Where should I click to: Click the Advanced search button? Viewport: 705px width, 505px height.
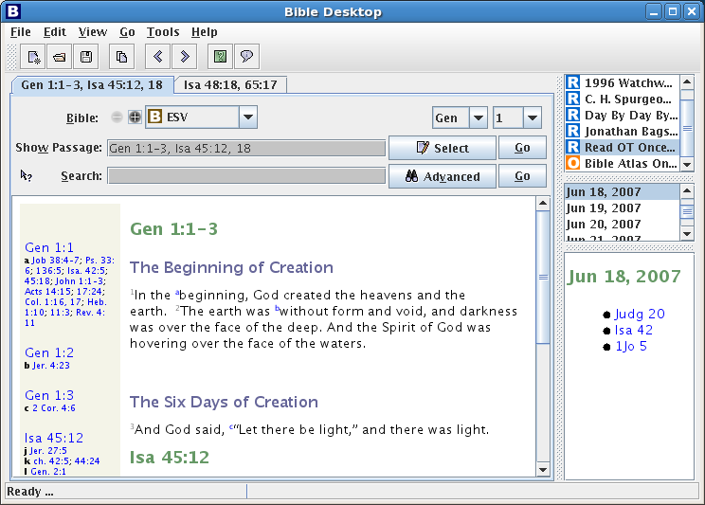click(x=442, y=176)
